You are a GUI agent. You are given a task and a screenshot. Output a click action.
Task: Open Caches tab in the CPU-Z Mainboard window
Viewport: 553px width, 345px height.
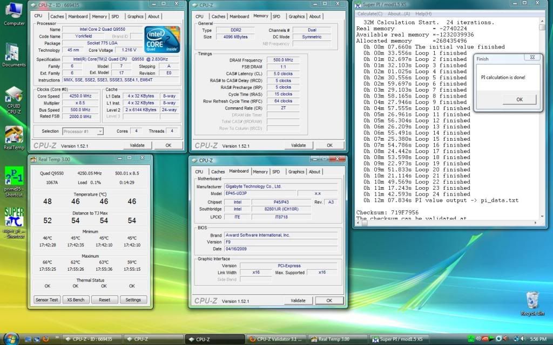pos(218,172)
